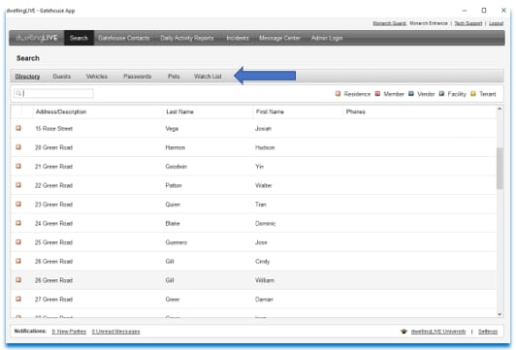Open Gatehouse Contacts in the navigation bar

click(x=124, y=38)
